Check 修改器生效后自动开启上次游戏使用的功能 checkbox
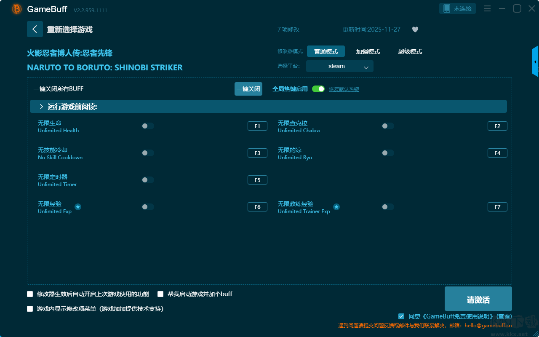This screenshot has height=337, width=539. click(x=30, y=294)
